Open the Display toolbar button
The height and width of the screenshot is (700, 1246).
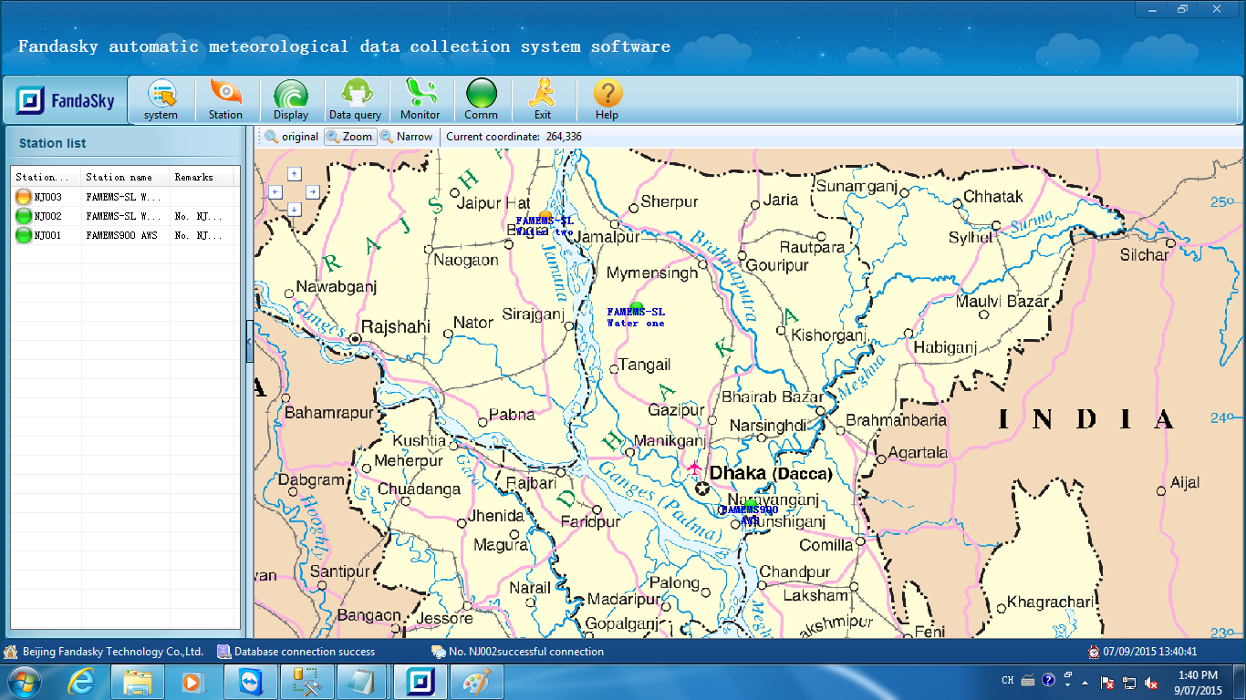(291, 100)
